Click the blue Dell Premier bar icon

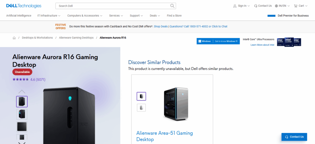pyautogui.click(x=271, y=16)
